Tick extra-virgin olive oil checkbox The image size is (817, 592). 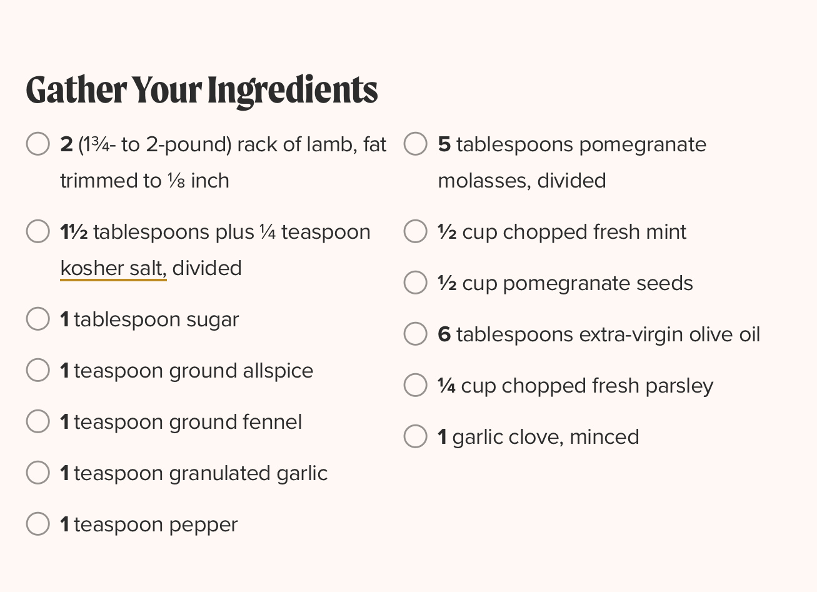pyautogui.click(x=416, y=334)
